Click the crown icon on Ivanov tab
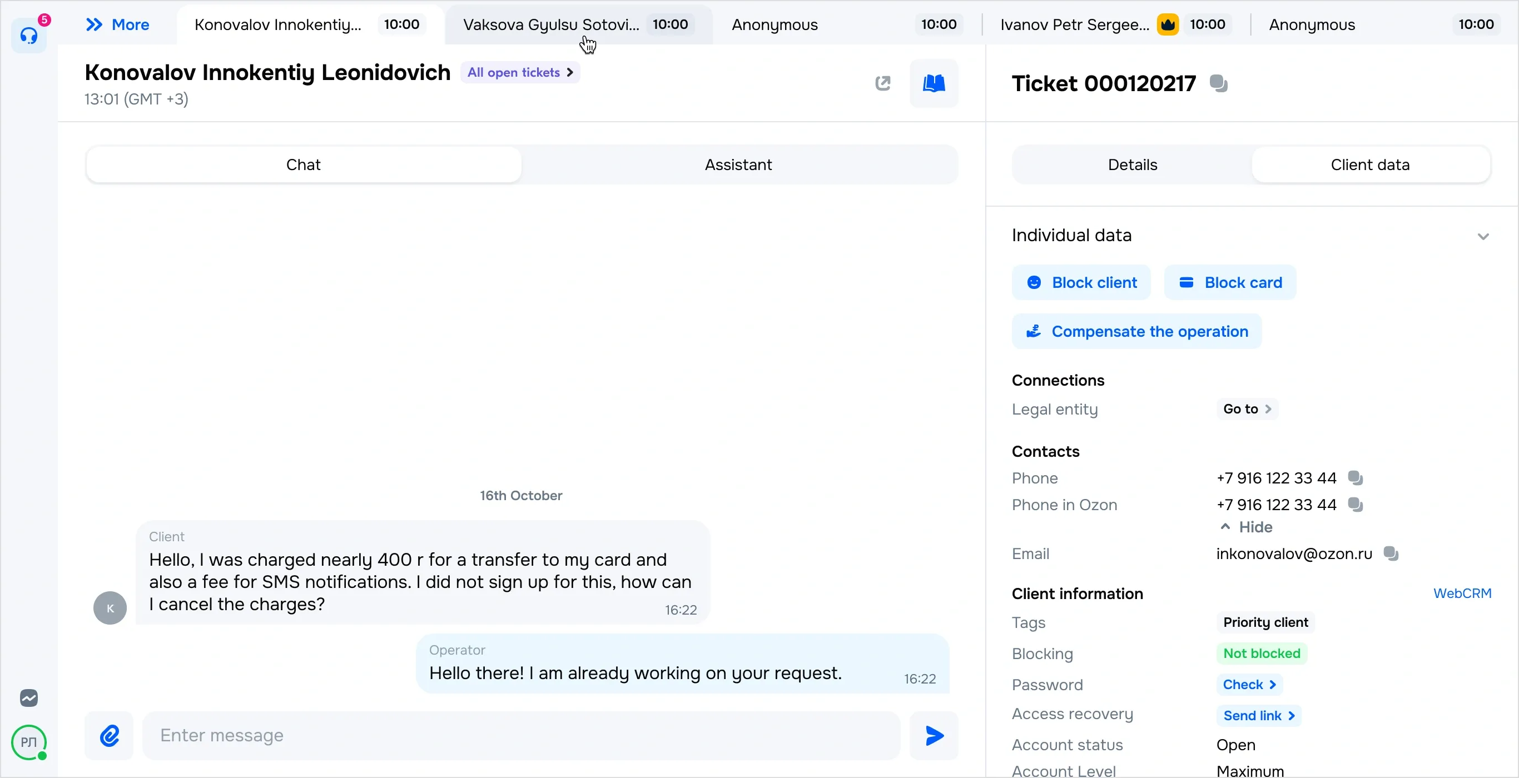The width and height of the screenshot is (1519, 778). (1168, 25)
